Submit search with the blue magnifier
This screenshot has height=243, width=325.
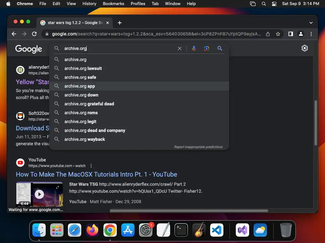click(x=220, y=48)
